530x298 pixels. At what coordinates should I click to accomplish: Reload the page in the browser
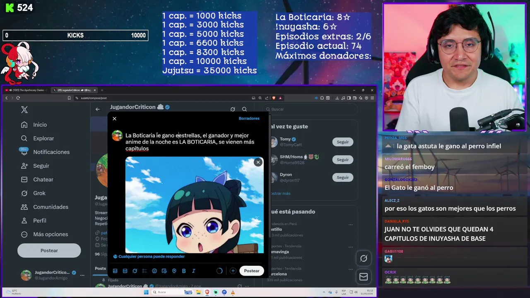pyautogui.click(x=18, y=98)
